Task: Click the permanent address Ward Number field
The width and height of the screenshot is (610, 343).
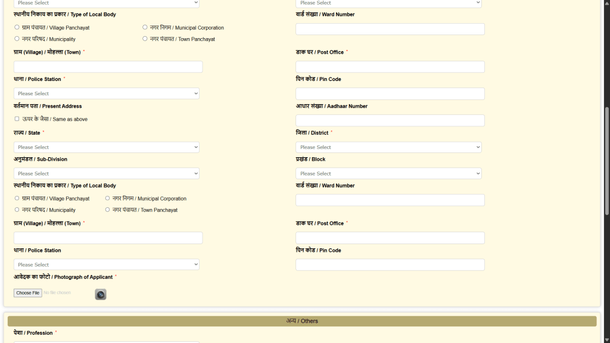Action: click(x=390, y=29)
